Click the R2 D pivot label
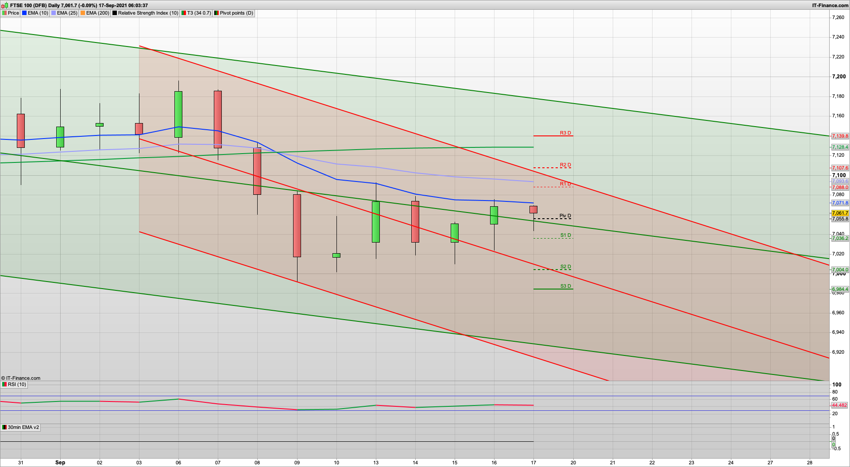The width and height of the screenshot is (850, 467). click(x=565, y=165)
